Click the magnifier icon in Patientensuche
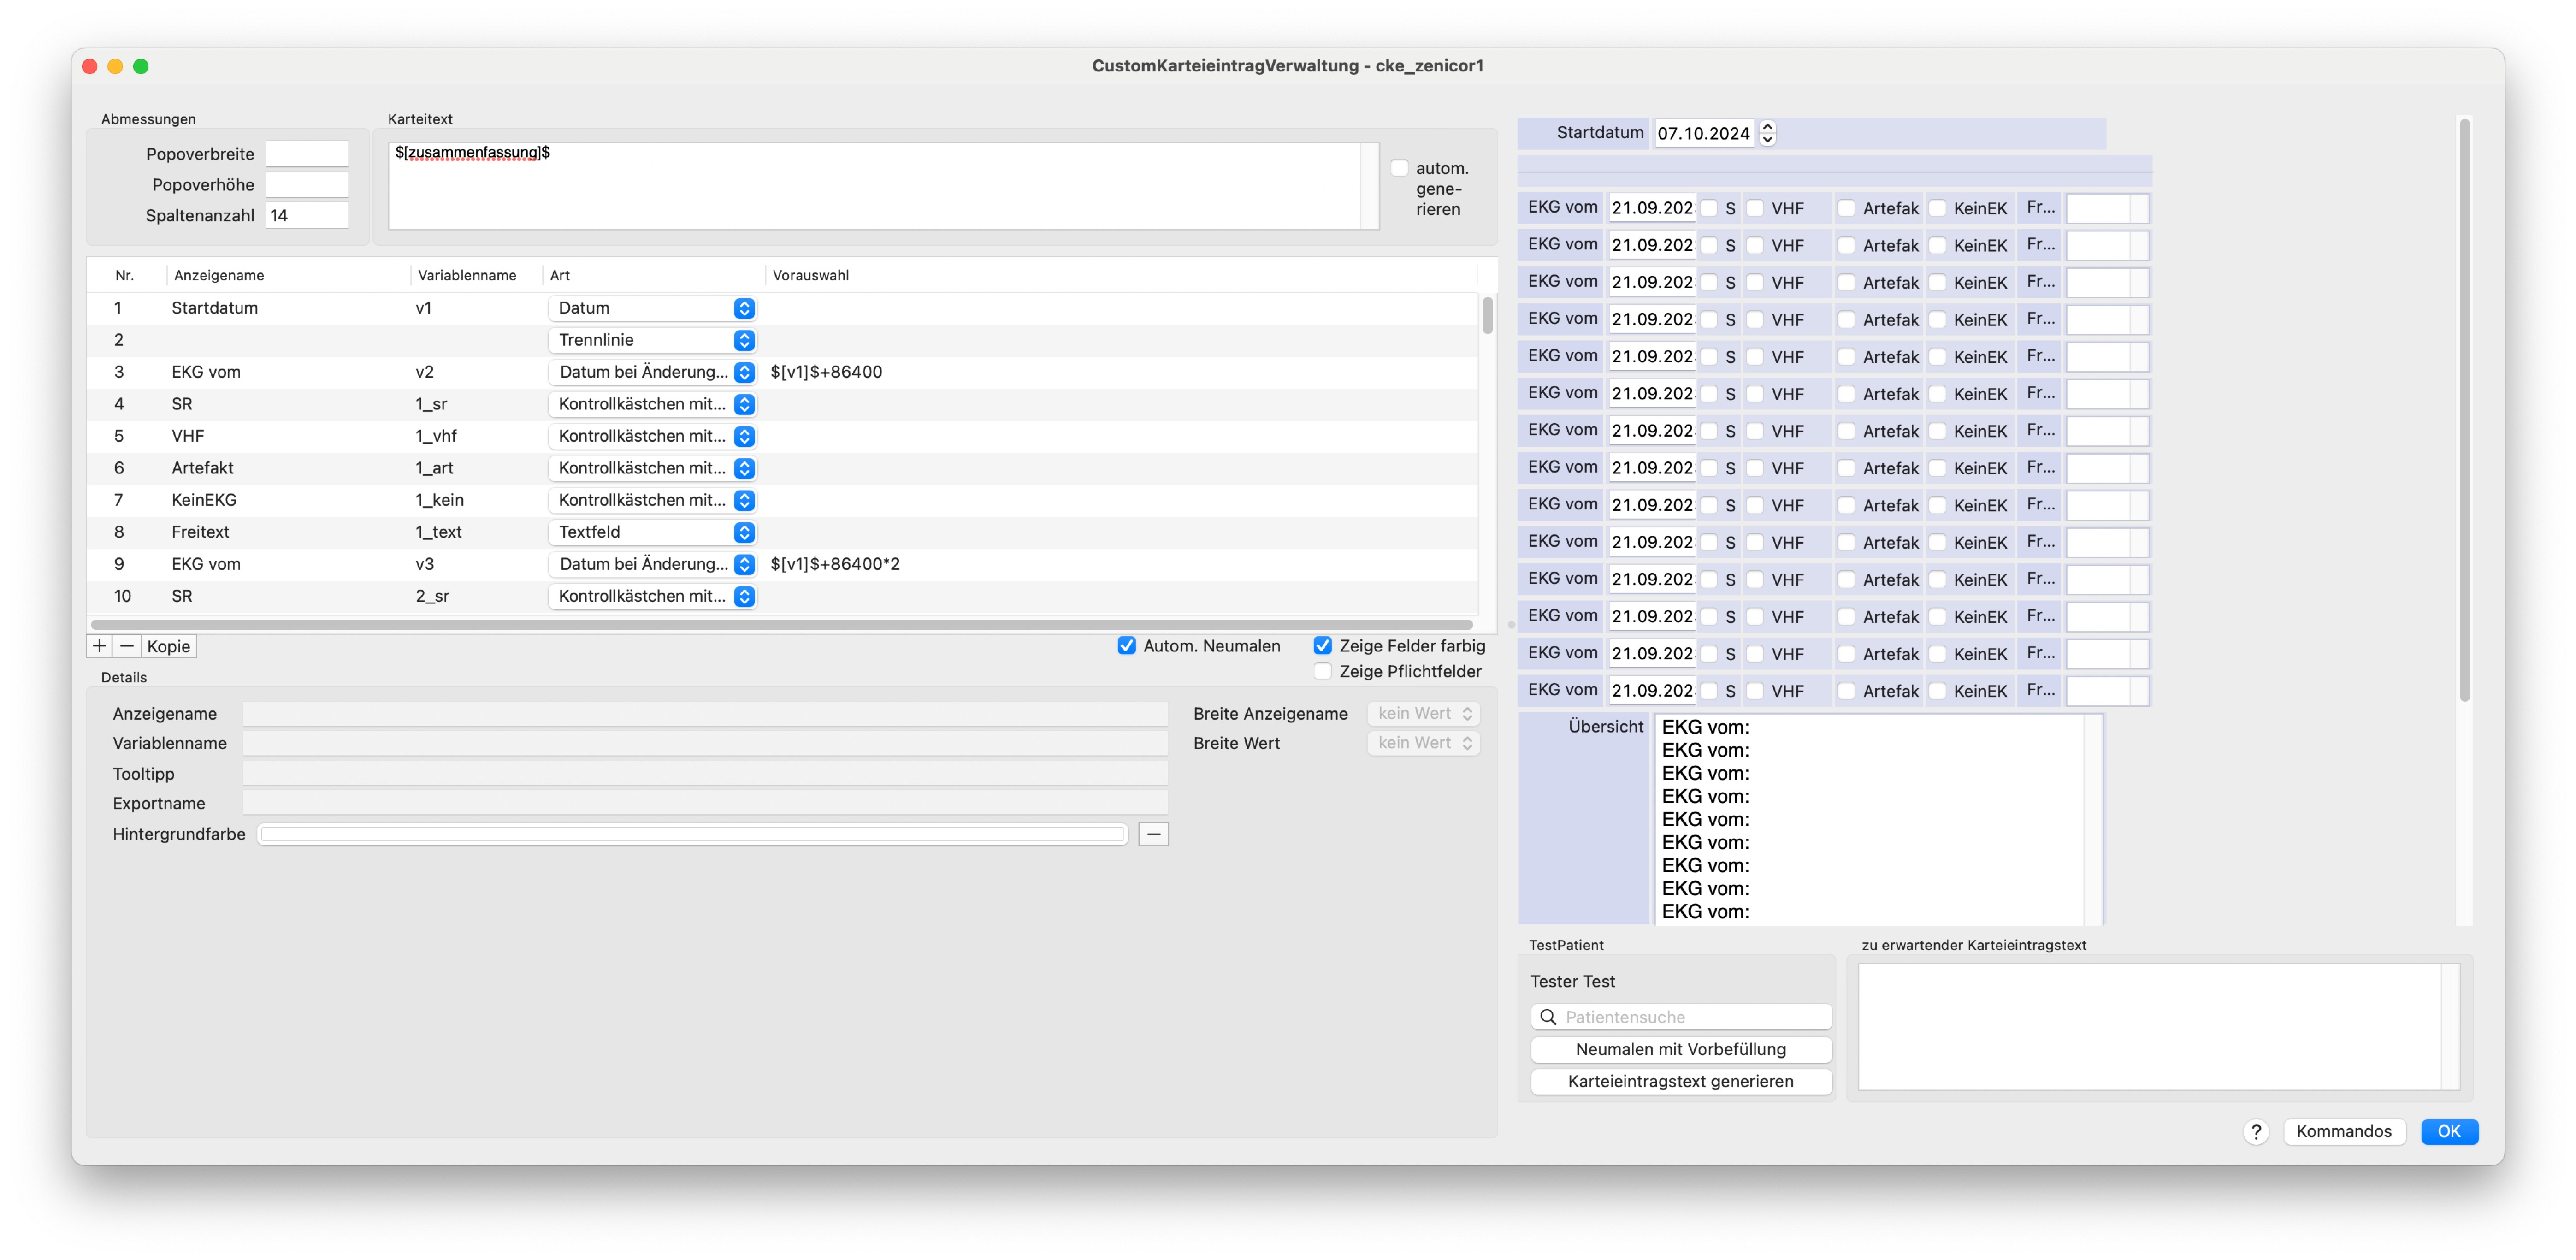This screenshot has width=2576, height=1260. tap(1548, 1017)
